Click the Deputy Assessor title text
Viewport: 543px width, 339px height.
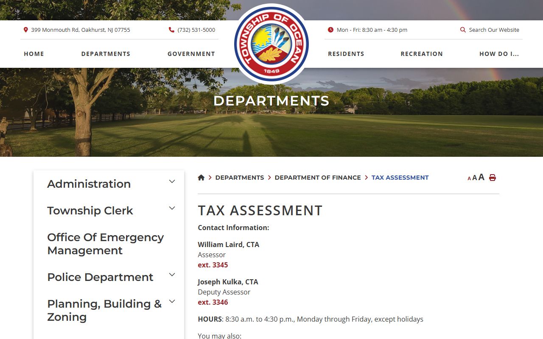(x=224, y=292)
